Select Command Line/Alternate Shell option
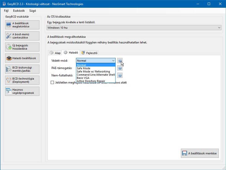226x170 pixels. point(96,75)
